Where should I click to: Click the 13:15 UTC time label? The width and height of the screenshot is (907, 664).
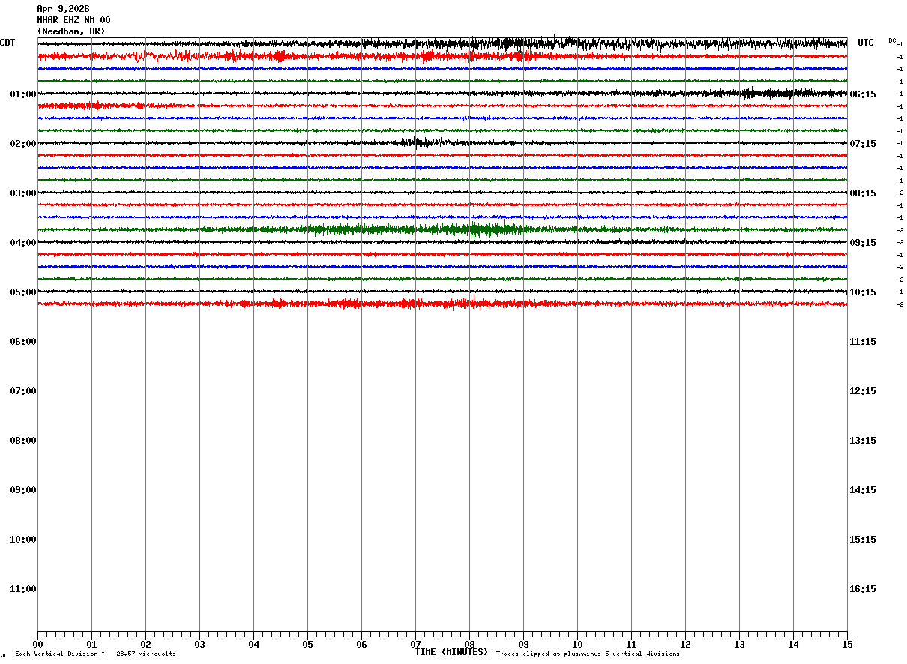point(863,441)
